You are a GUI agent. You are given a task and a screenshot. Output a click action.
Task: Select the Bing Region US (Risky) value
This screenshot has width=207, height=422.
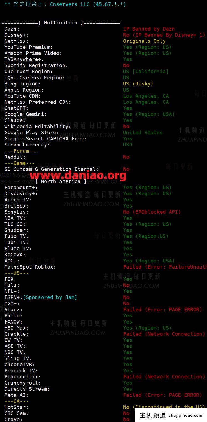tap(138, 84)
